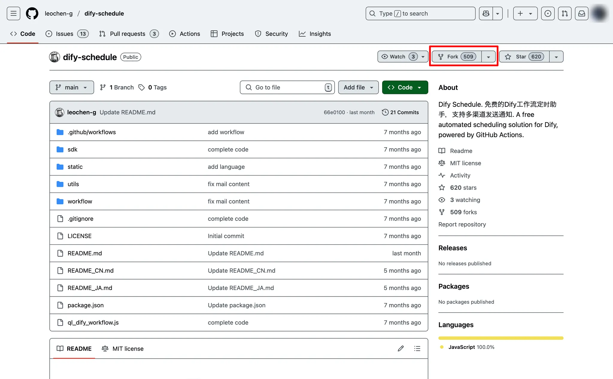
Task: Show README outline list icon
Action: tap(417, 349)
